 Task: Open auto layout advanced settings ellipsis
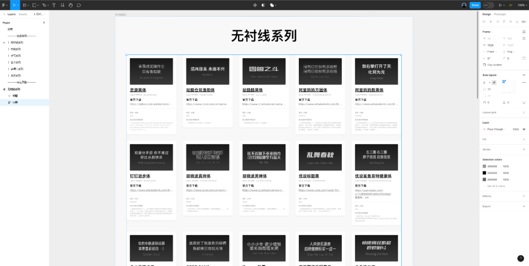coord(524,82)
